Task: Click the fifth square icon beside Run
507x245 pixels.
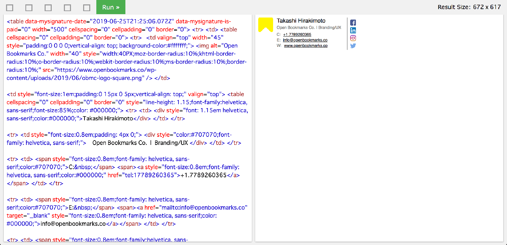Action: coord(87,7)
